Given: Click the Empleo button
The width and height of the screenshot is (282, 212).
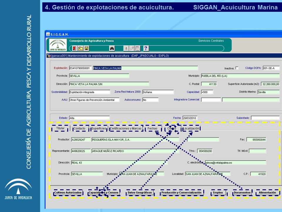Looking at the screenshot, I should click(x=218, y=193).
